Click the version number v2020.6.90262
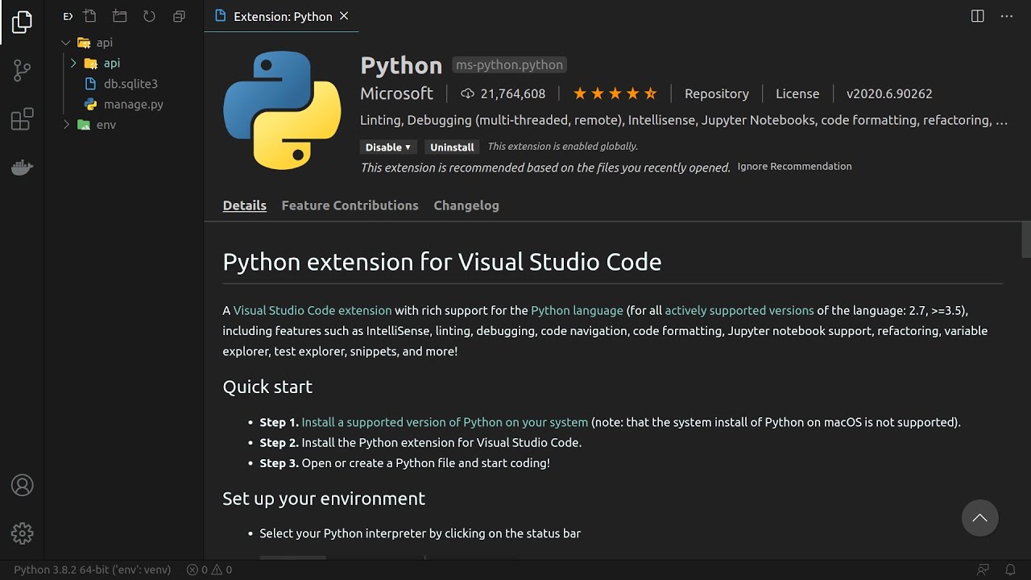 pos(889,93)
